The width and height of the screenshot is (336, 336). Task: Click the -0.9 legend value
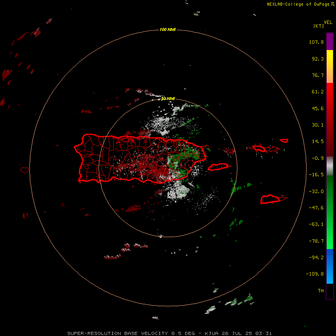coord(318,158)
